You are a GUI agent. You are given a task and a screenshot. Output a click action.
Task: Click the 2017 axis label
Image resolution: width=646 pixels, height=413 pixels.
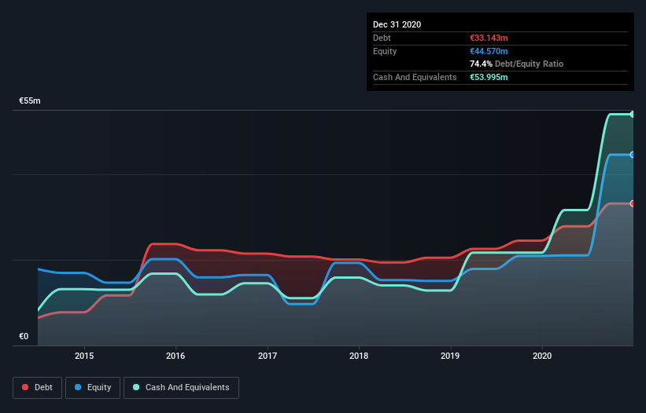point(268,356)
